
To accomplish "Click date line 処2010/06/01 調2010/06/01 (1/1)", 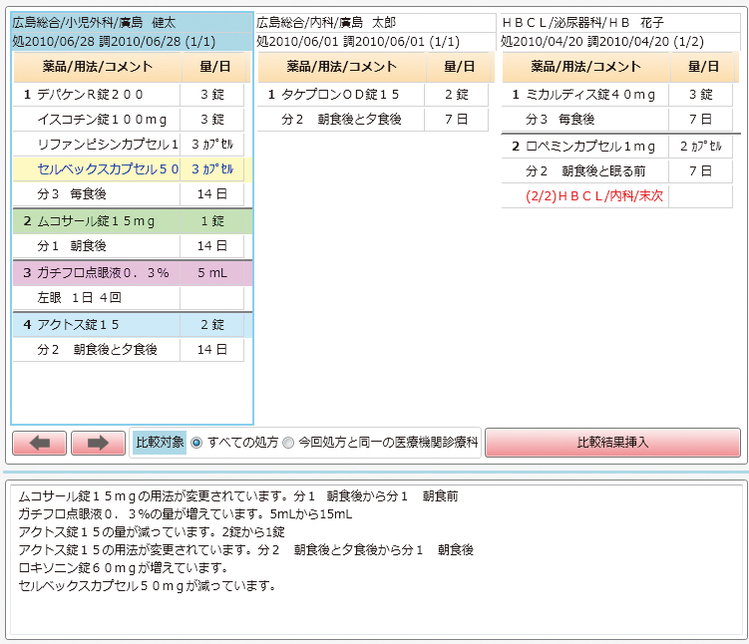I will click(375, 42).
